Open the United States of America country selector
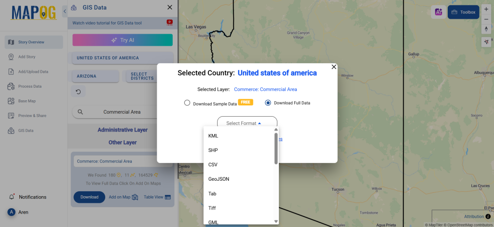This screenshot has width=494, height=227. pos(108,58)
